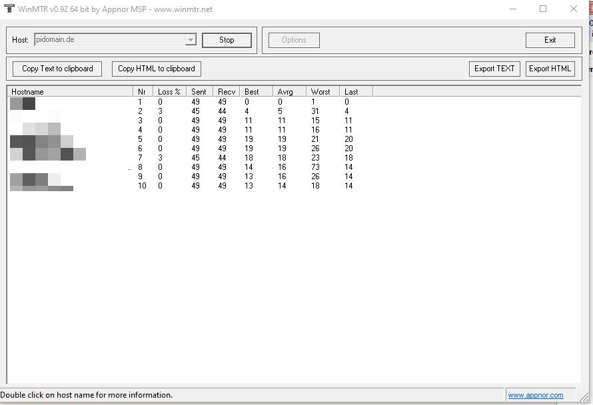Grab the window resize grip corner
Viewport: 593px width, 405px height.
pyautogui.click(x=584, y=396)
